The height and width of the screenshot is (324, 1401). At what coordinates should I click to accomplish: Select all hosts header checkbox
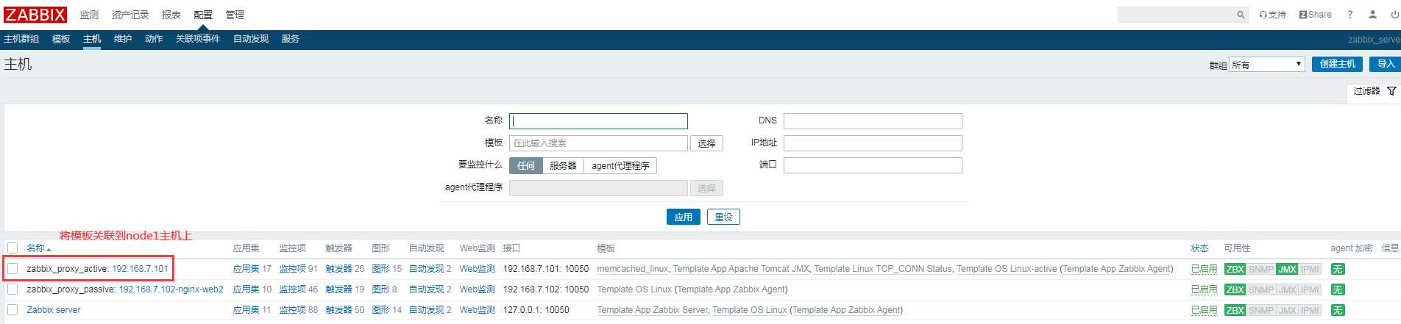pos(13,248)
